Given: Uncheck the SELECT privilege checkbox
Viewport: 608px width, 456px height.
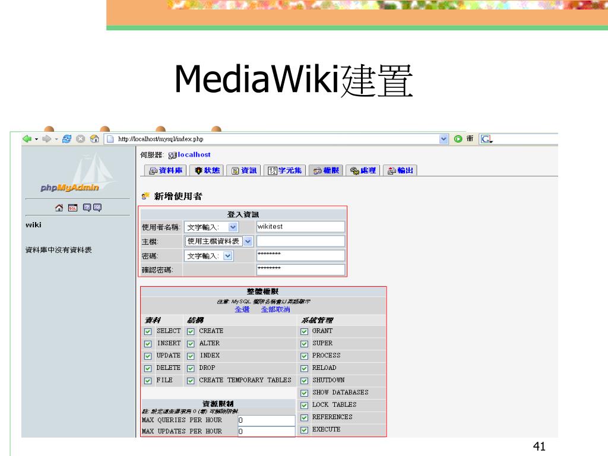Looking at the screenshot, I should (148, 331).
